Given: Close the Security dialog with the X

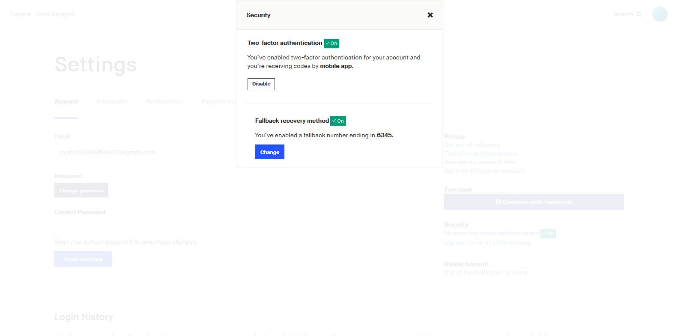Looking at the screenshot, I should 430,15.
